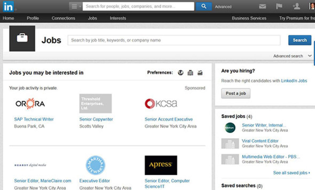Image resolution: width=315 pixels, height=190 pixels.
Task: Click the job title keyword search field
Action: (x=174, y=40)
